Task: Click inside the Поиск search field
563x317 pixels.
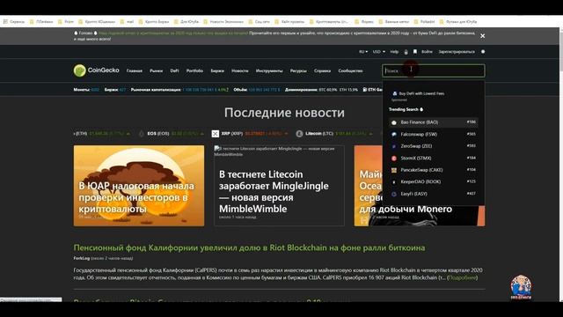Action: tap(434, 70)
